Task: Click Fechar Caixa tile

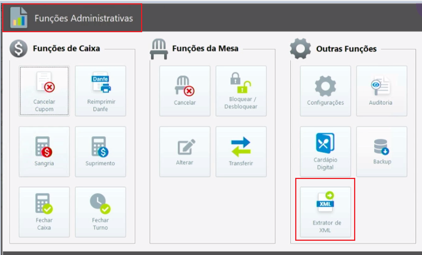Action: click(x=44, y=212)
